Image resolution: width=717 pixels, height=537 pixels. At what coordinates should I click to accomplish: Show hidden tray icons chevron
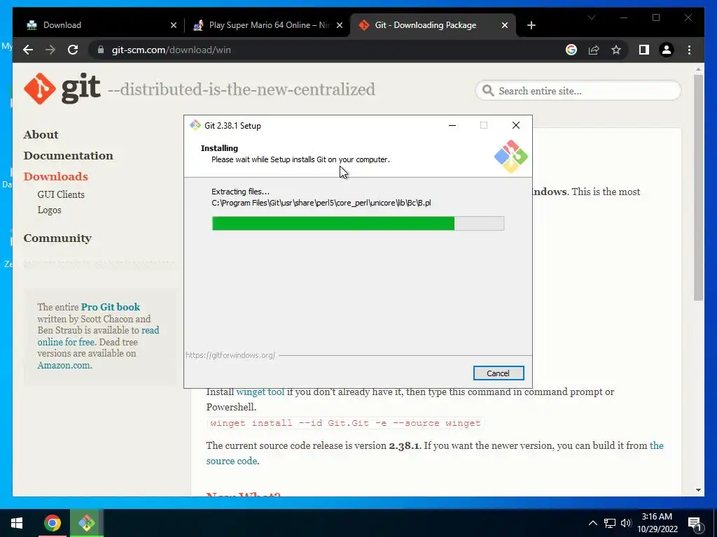pyautogui.click(x=592, y=523)
